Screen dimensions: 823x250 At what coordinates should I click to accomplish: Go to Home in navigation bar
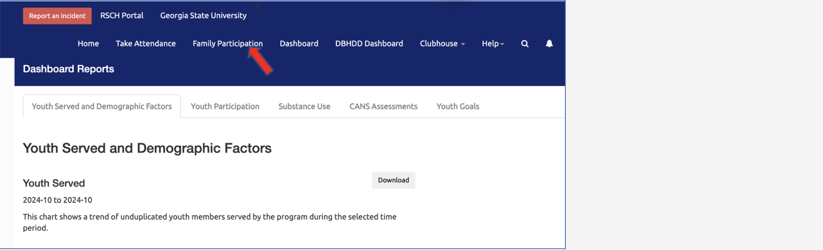[x=88, y=44]
